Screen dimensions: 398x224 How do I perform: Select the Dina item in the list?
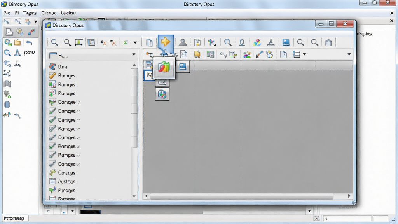point(89,67)
